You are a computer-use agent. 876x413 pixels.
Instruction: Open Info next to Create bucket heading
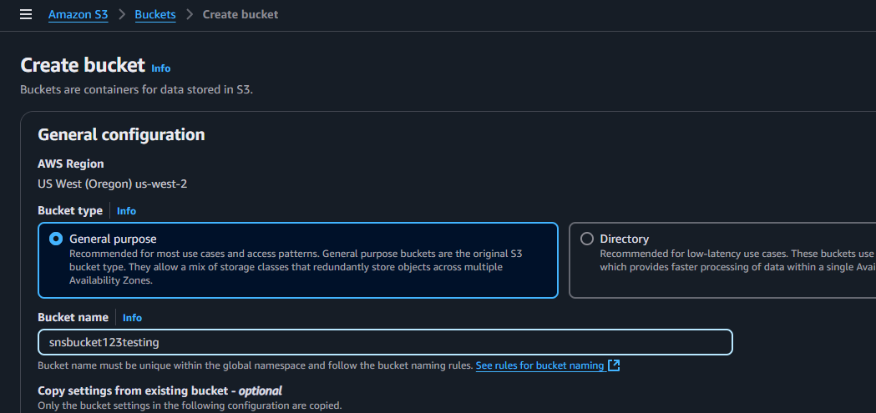pyautogui.click(x=161, y=68)
